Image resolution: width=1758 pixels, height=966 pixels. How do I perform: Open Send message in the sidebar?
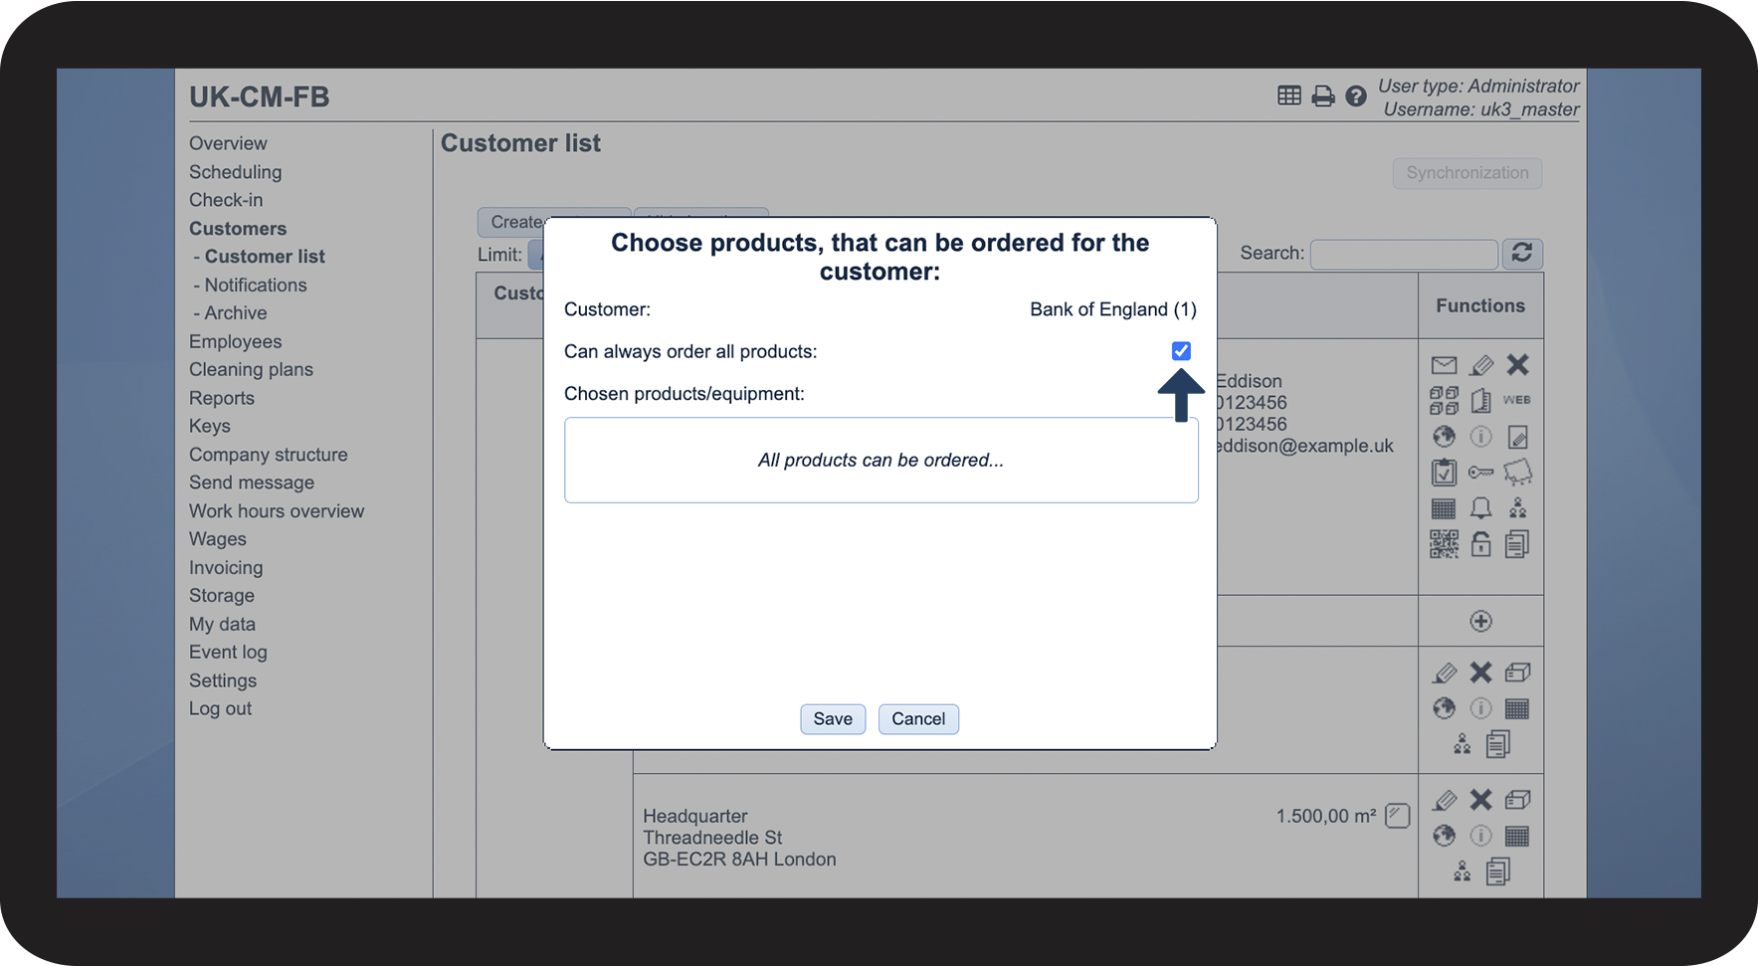252,483
